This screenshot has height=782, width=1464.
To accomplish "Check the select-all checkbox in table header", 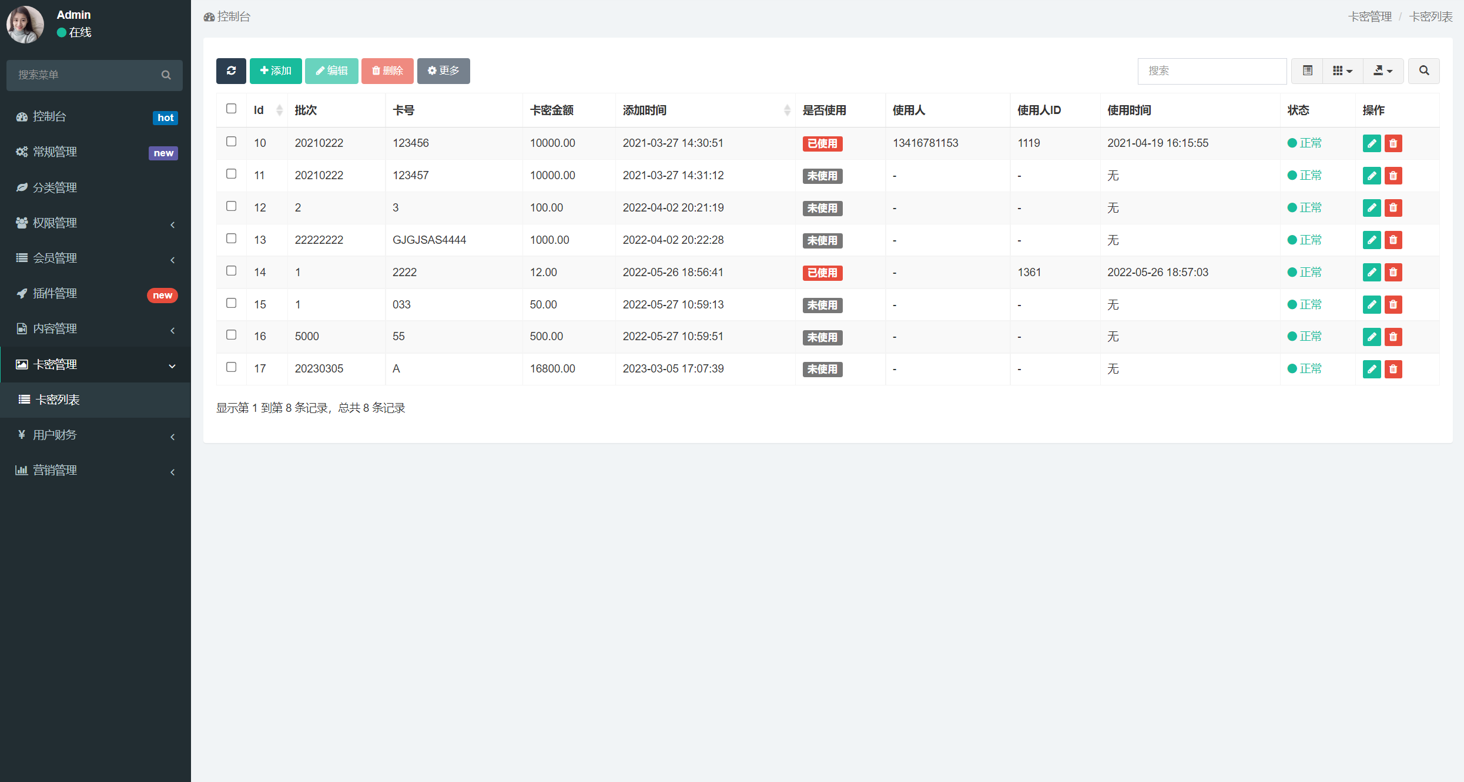I will [231, 109].
